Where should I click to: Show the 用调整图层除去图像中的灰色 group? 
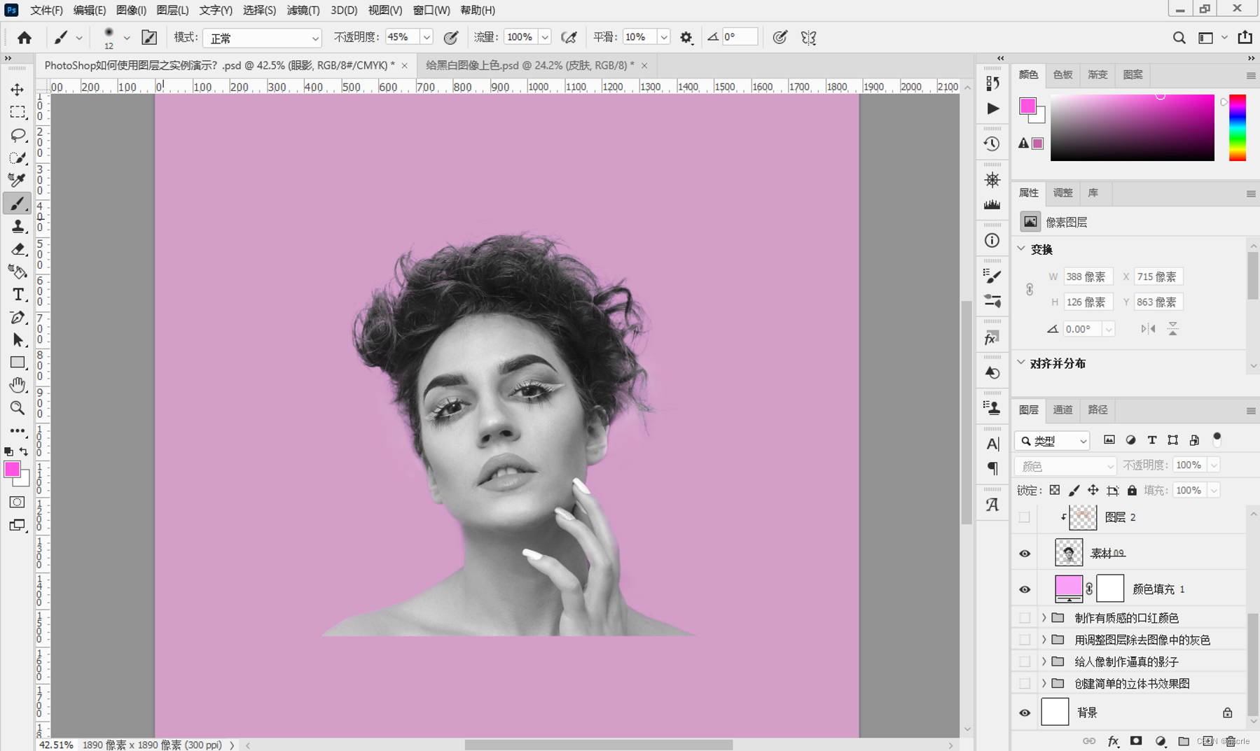[1025, 640]
